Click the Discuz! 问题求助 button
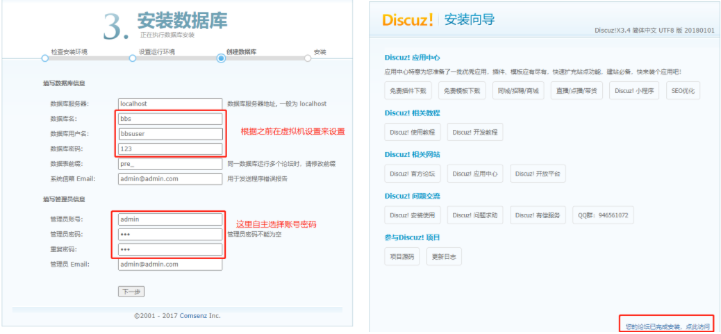 [475, 215]
